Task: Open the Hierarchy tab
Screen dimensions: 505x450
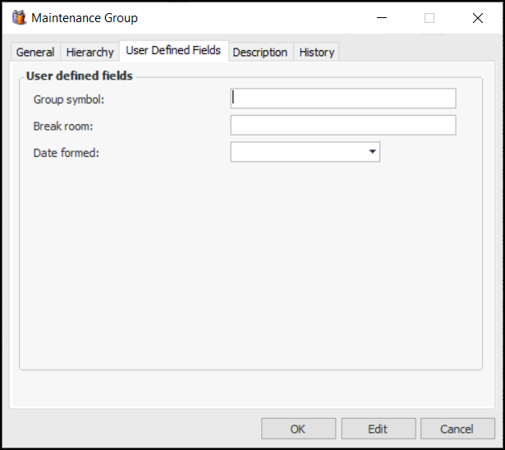Action: coord(90,52)
